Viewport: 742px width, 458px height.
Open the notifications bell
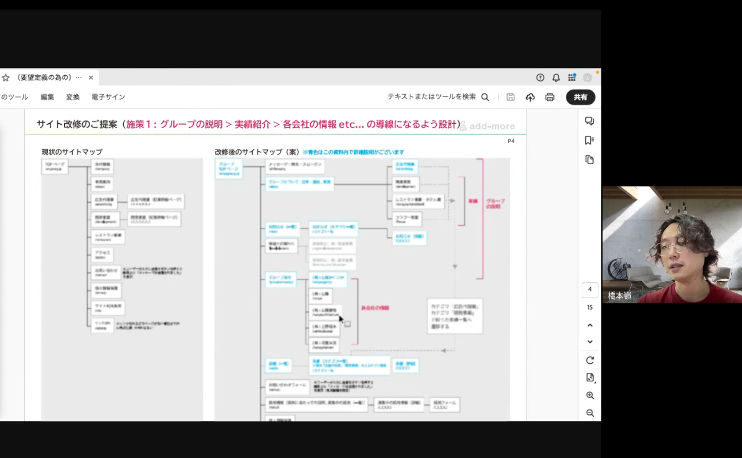(x=556, y=78)
